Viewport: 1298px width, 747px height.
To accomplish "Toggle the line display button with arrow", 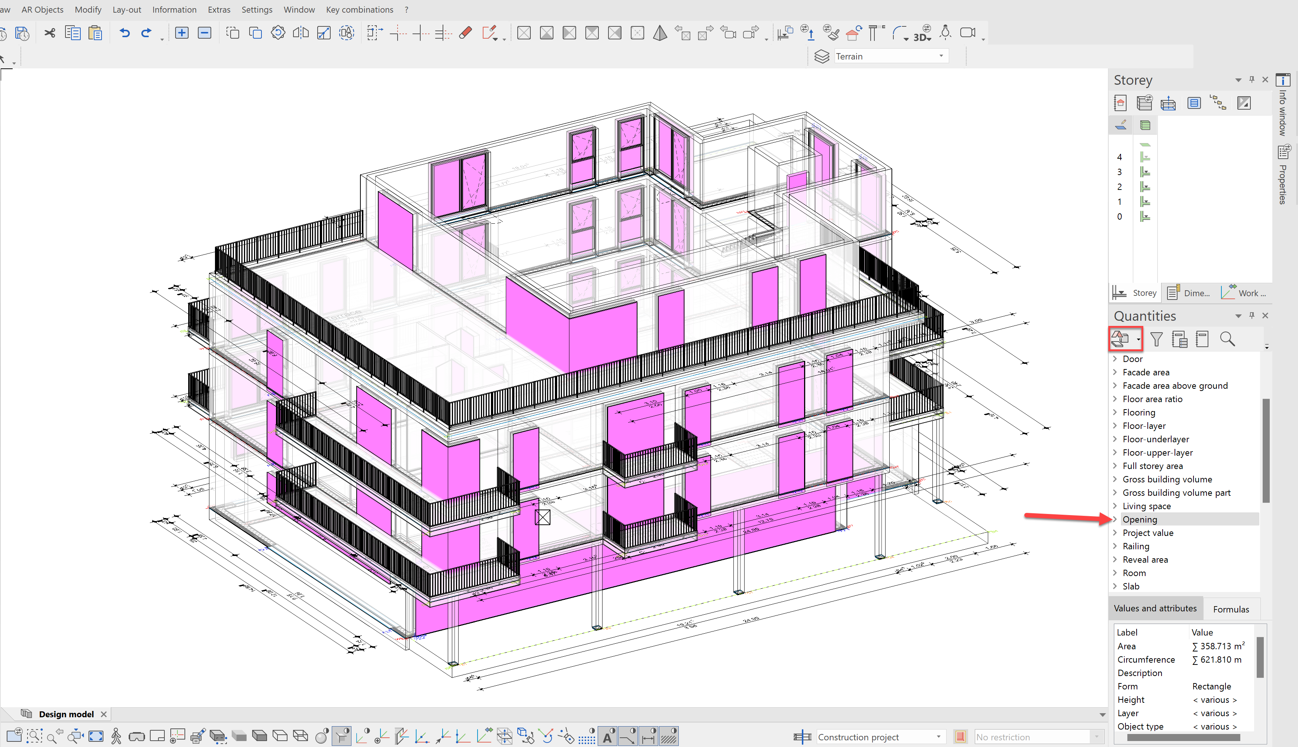I will coord(627,736).
